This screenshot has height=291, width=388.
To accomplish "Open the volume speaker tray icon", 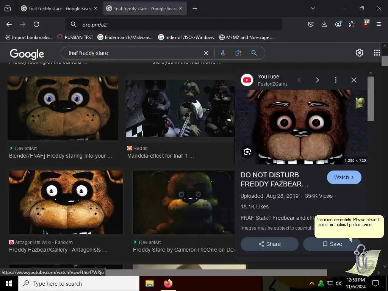I will 339,283.
